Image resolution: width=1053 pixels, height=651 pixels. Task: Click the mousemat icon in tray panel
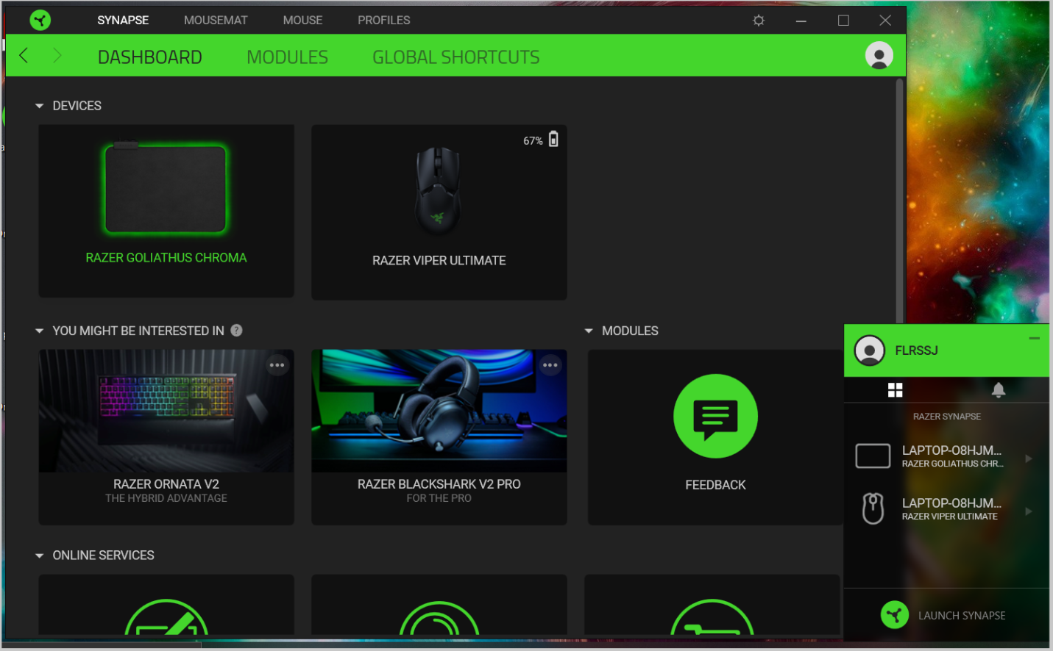tap(873, 456)
